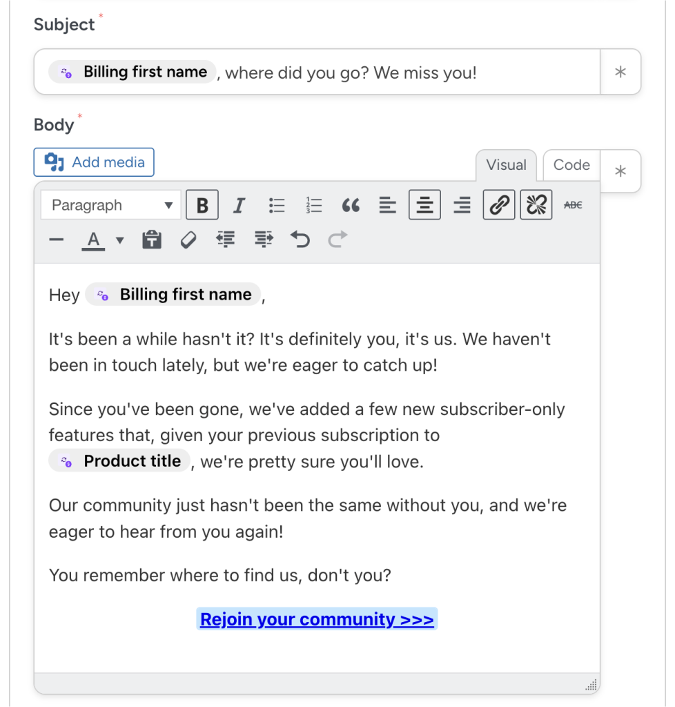Click the Add media button

(x=93, y=162)
